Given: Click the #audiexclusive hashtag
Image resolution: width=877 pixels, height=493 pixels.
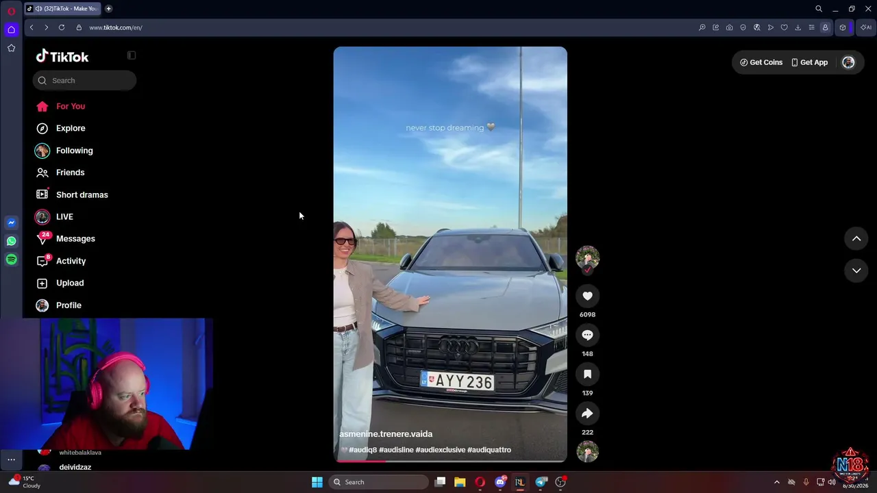Looking at the screenshot, I should point(441,450).
